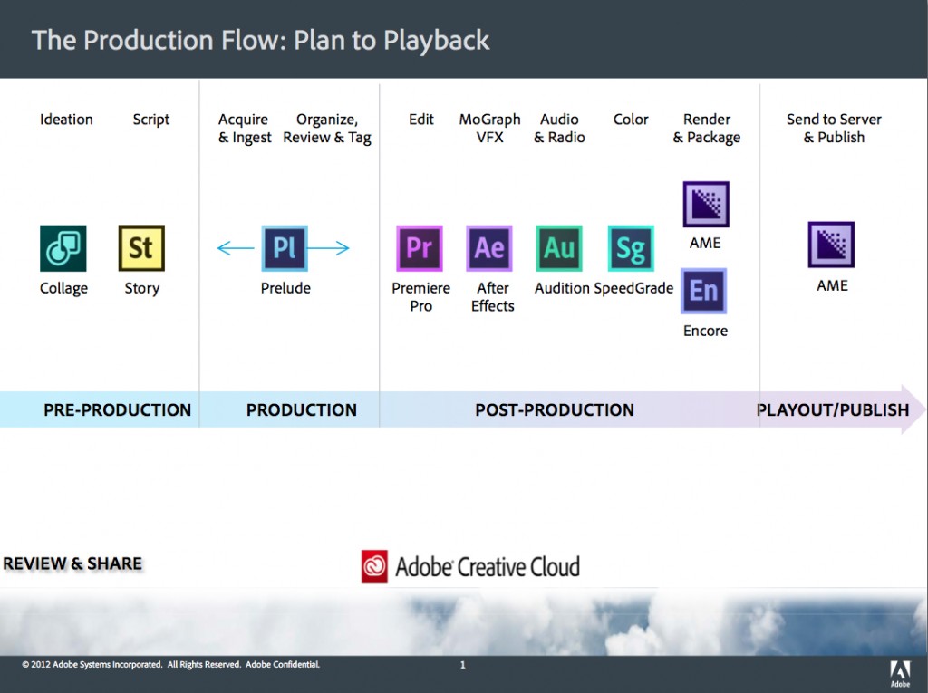
Task: Click the slide title "The Production Flow: Plan to Playback"
Action: tap(260, 40)
